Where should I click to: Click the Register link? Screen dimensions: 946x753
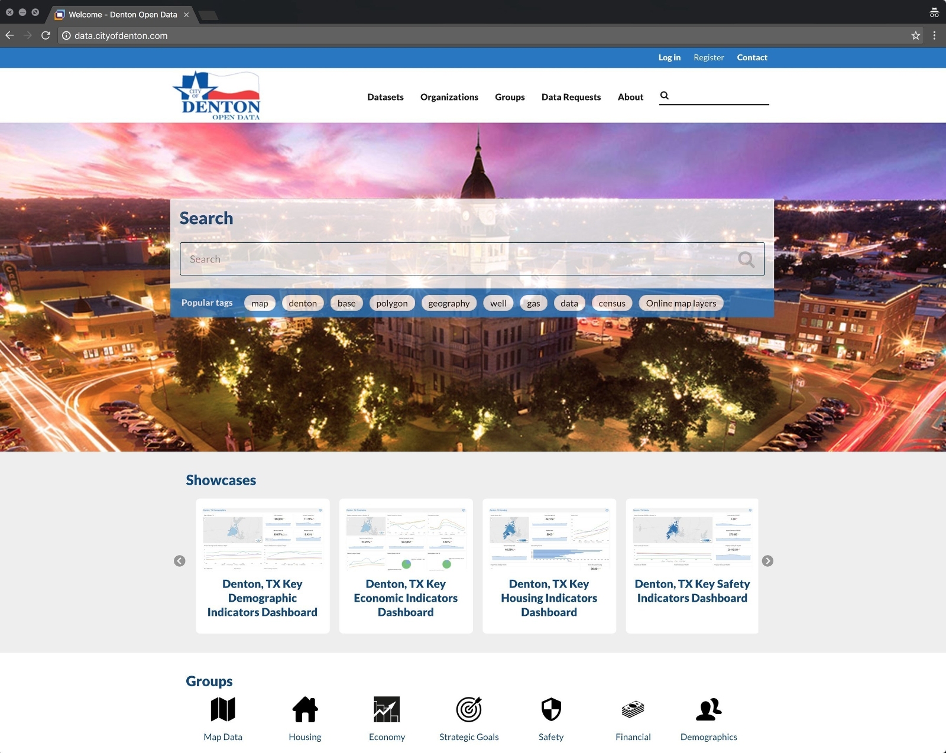click(x=708, y=57)
